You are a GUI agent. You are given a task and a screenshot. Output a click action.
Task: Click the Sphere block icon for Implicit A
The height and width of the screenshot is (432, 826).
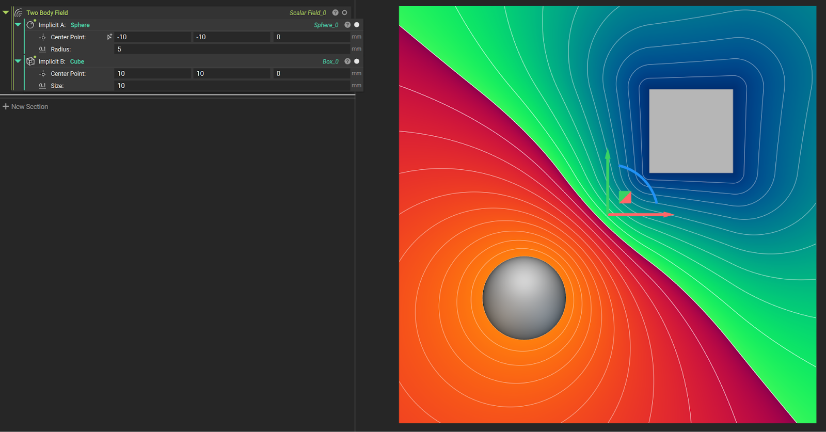point(30,24)
